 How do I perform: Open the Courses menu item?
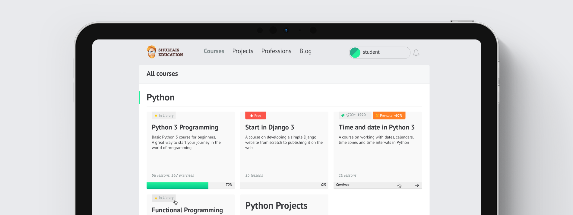tap(214, 51)
